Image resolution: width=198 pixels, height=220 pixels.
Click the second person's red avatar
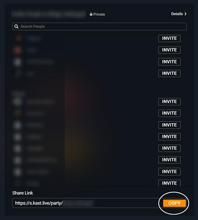click(17, 50)
